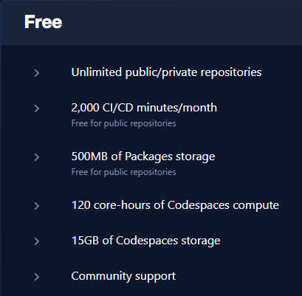
Task: Click the Free for public repositories note under Packages
Action: 123,172
